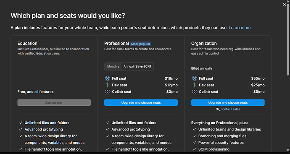
Task: Upgrade to the Organization plan
Action: click(x=228, y=103)
